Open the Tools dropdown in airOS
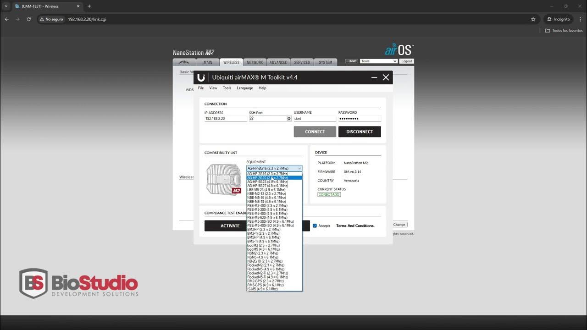 click(x=379, y=61)
